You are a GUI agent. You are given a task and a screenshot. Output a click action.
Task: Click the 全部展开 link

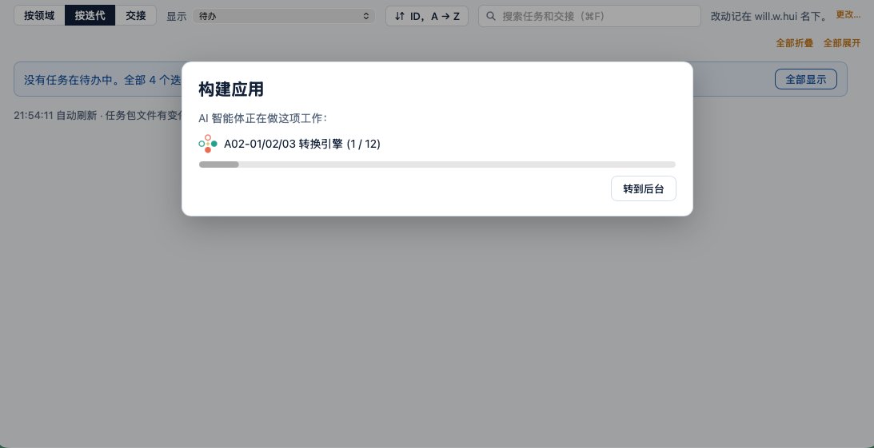tap(842, 43)
